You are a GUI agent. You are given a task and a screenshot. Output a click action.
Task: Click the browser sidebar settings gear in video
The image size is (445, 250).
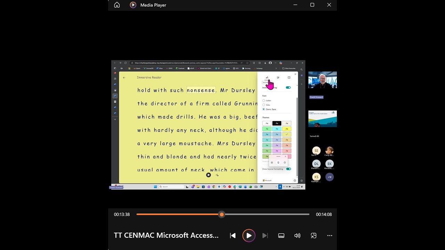coord(301,181)
